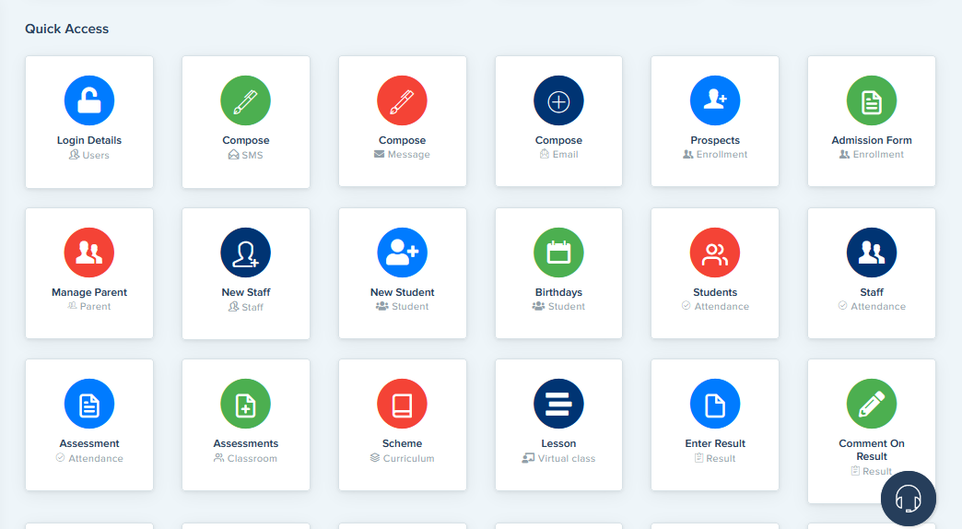Click the navy Staff attendance icon
The image size is (962, 529).
coord(871,253)
